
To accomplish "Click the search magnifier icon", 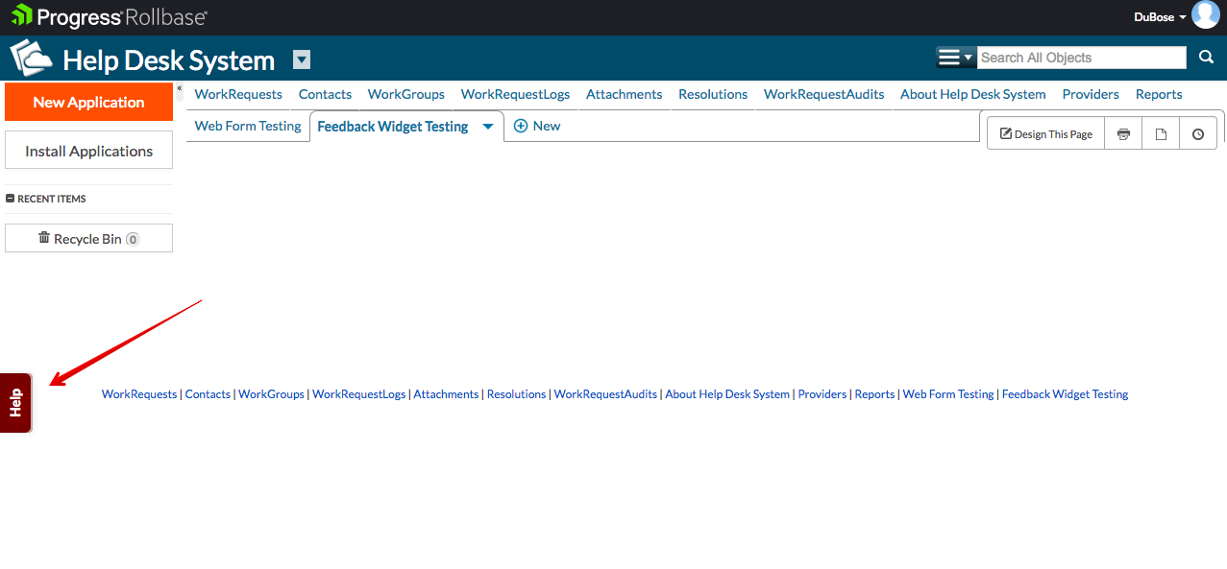I will pos(1207,58).
